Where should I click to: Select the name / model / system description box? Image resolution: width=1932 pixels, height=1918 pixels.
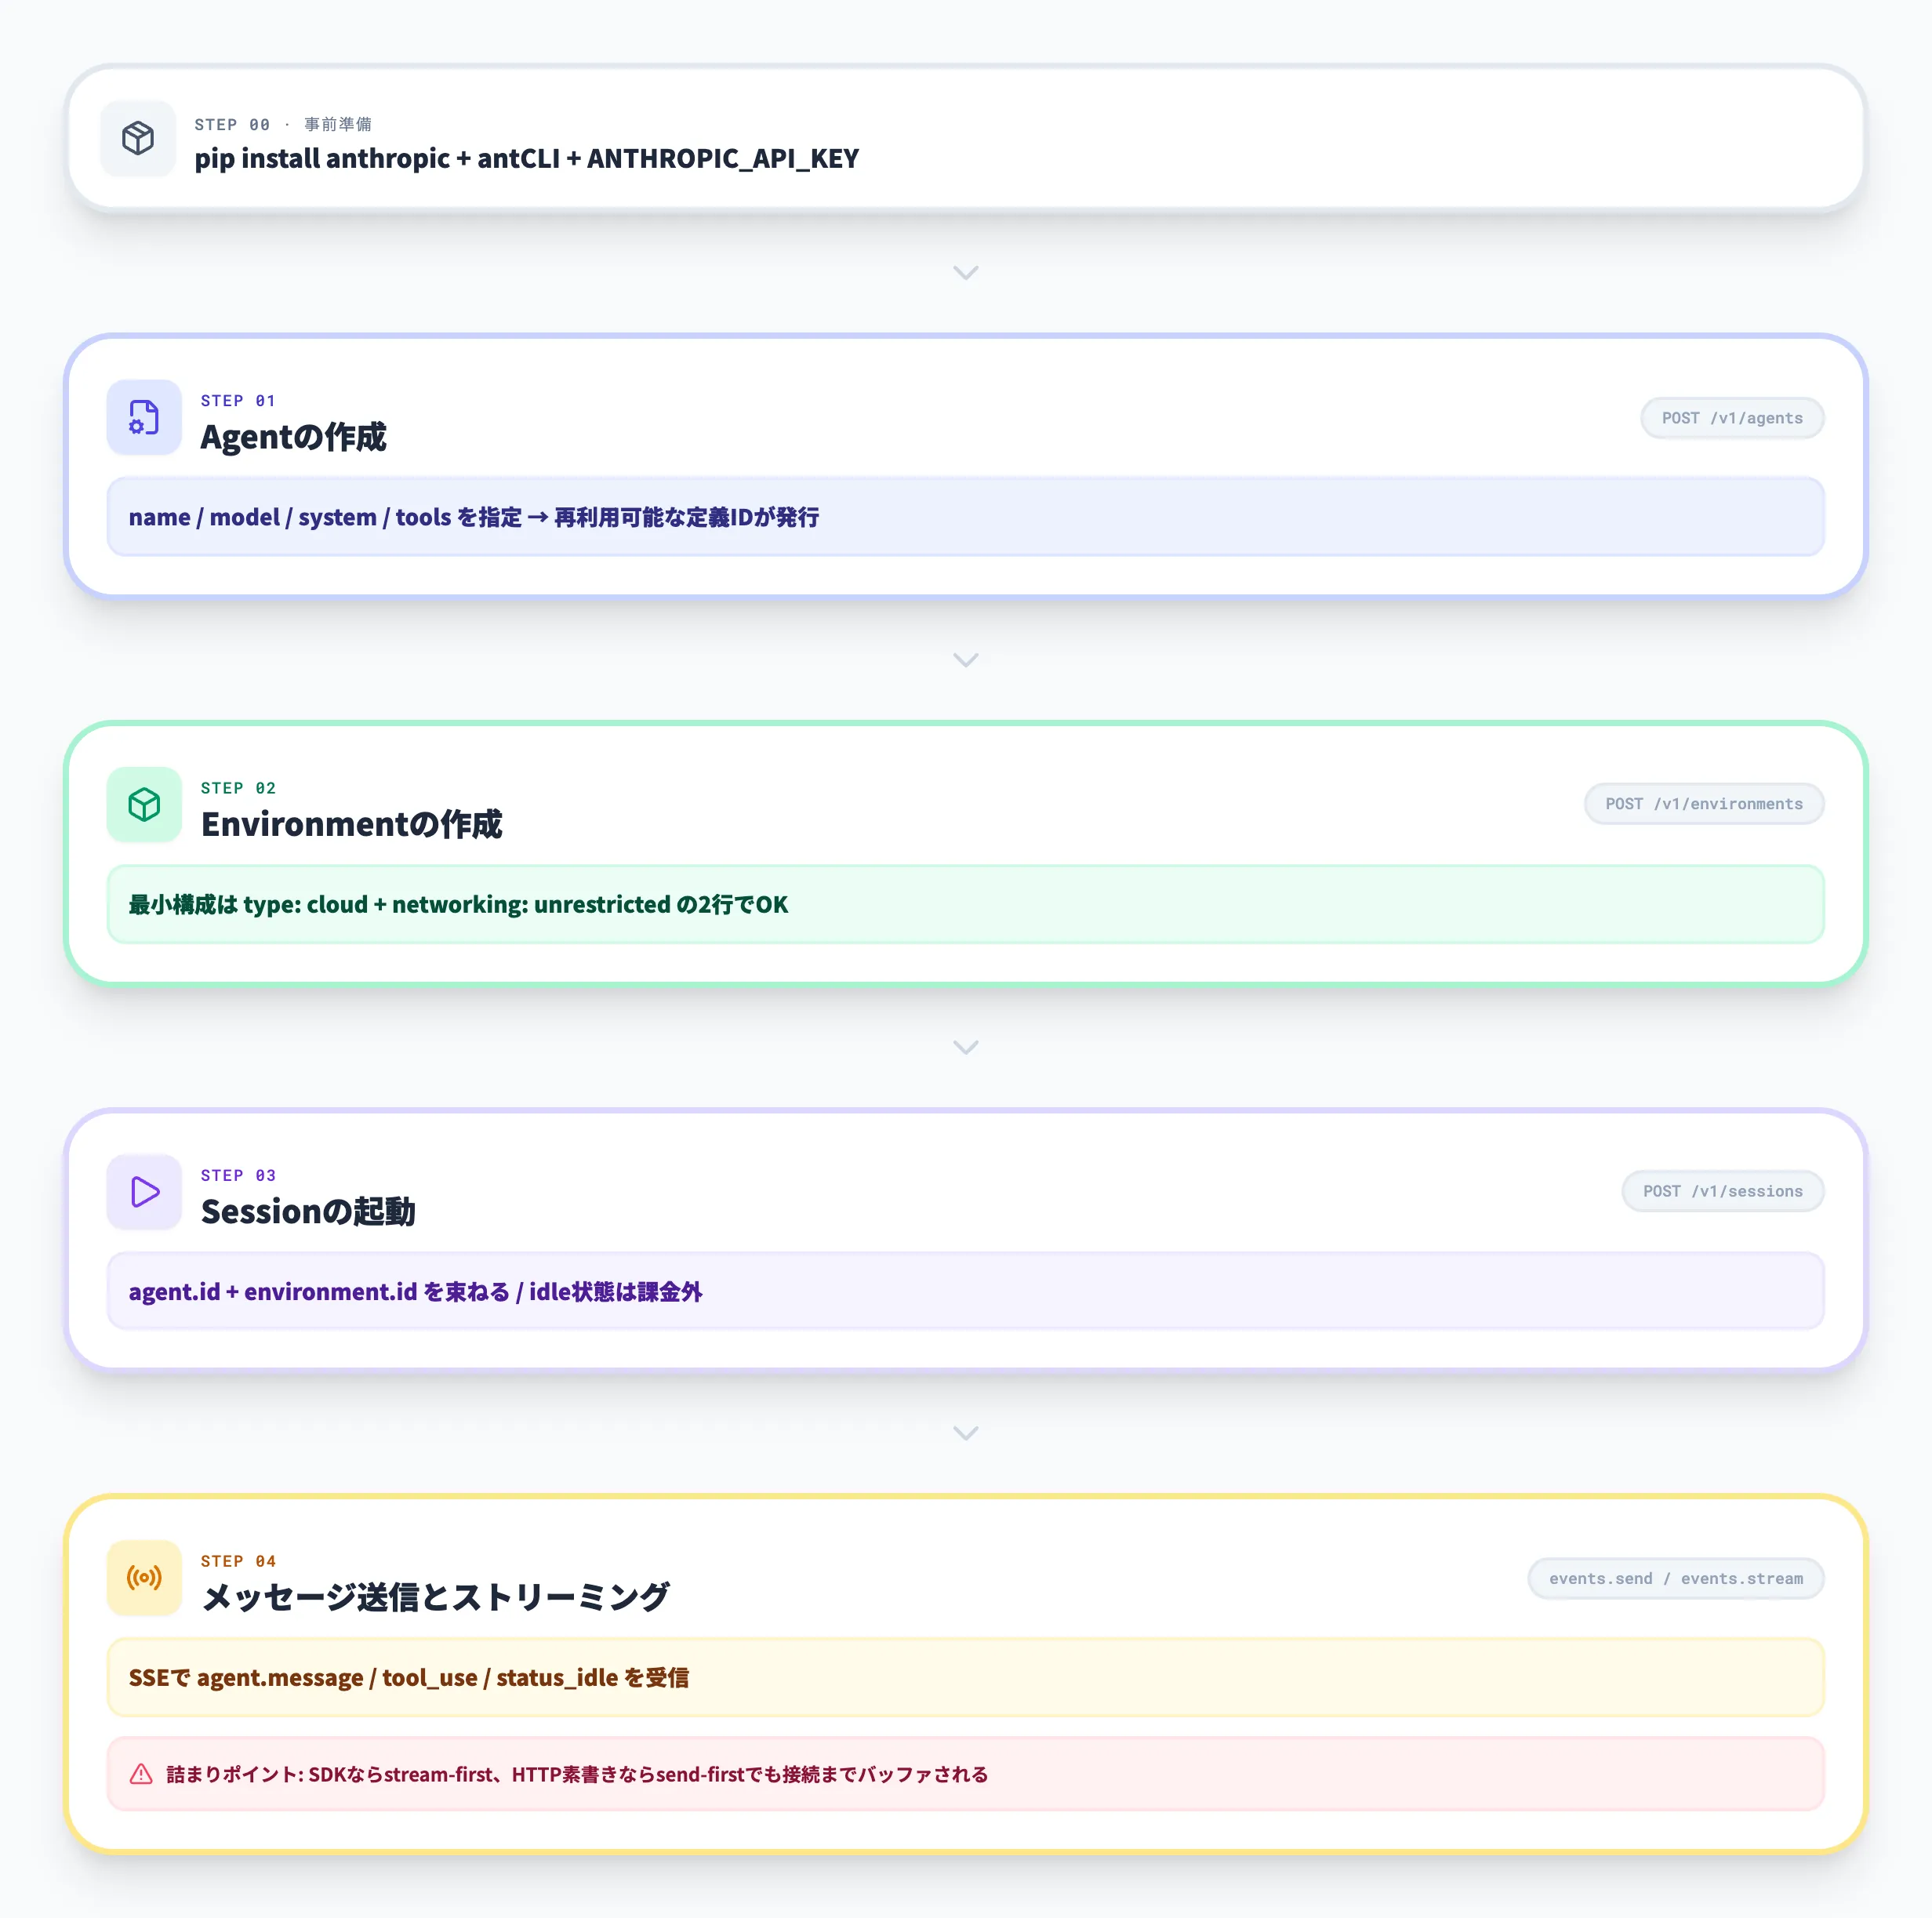tap(965, 517)
